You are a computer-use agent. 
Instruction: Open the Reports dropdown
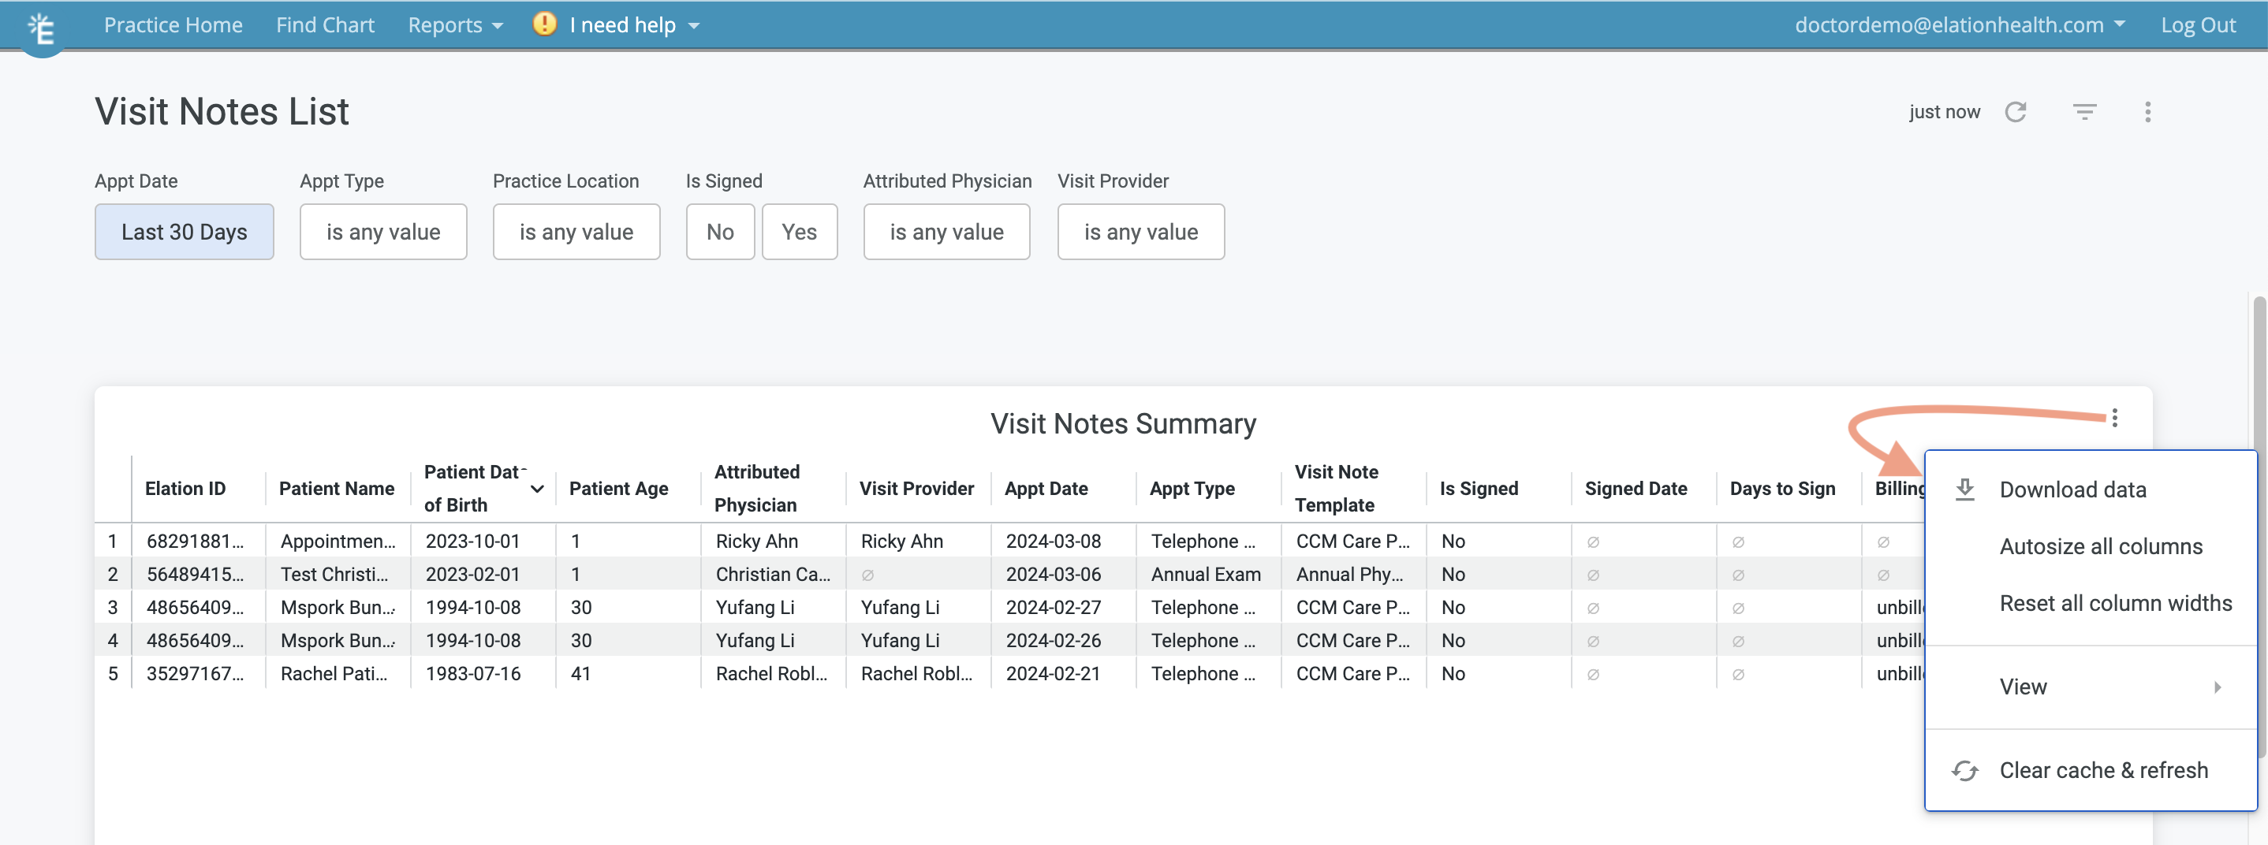tap(454, 24)
